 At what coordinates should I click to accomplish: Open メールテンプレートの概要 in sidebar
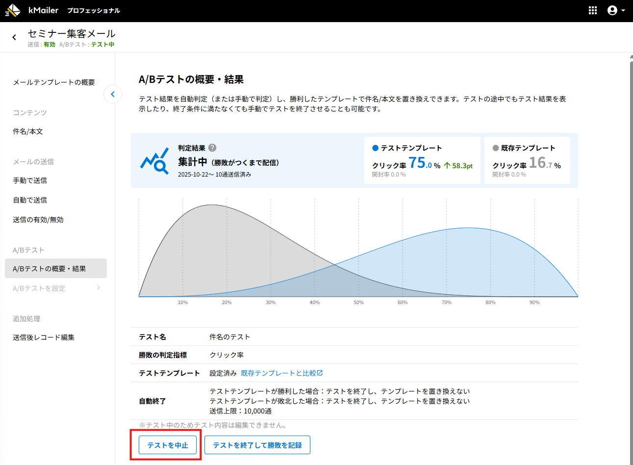point(54,82)
